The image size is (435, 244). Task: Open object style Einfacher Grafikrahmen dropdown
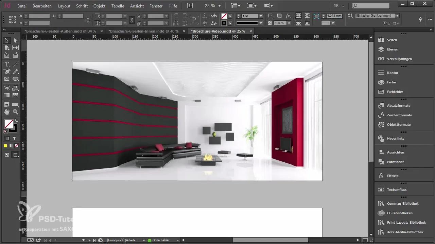click(x=397, y=16)
